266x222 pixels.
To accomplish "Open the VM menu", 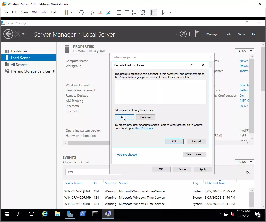I will (34, 12).
